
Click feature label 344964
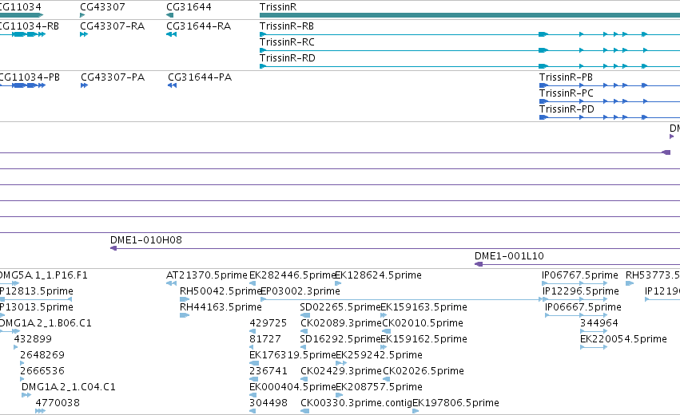click(599, 323)
